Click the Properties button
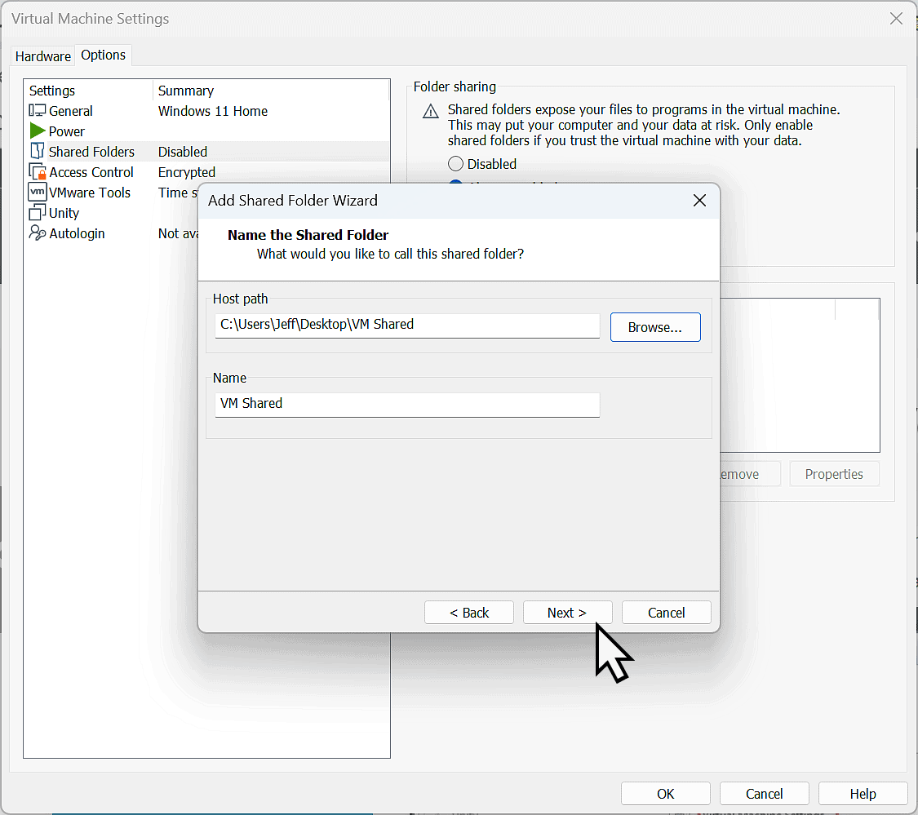 pos(834,473)
